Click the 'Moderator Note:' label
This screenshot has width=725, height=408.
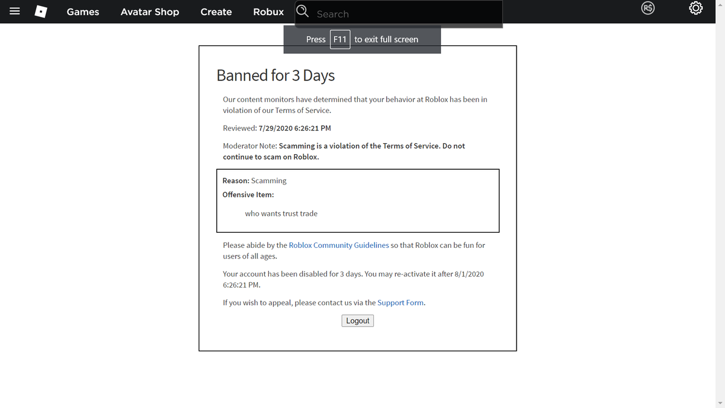pos(250,146)
